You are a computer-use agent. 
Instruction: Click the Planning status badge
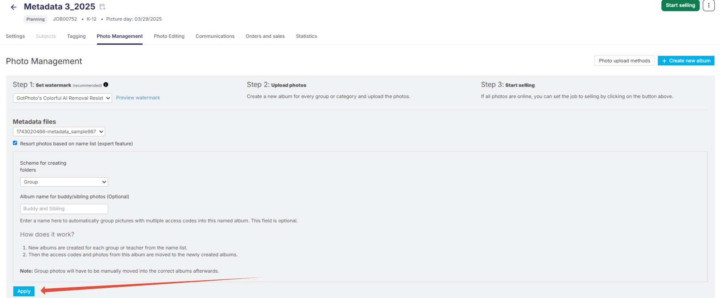click(x=36, y=19)
